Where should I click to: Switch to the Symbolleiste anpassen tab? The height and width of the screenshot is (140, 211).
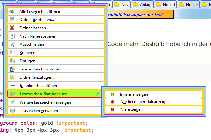(141, 14)
